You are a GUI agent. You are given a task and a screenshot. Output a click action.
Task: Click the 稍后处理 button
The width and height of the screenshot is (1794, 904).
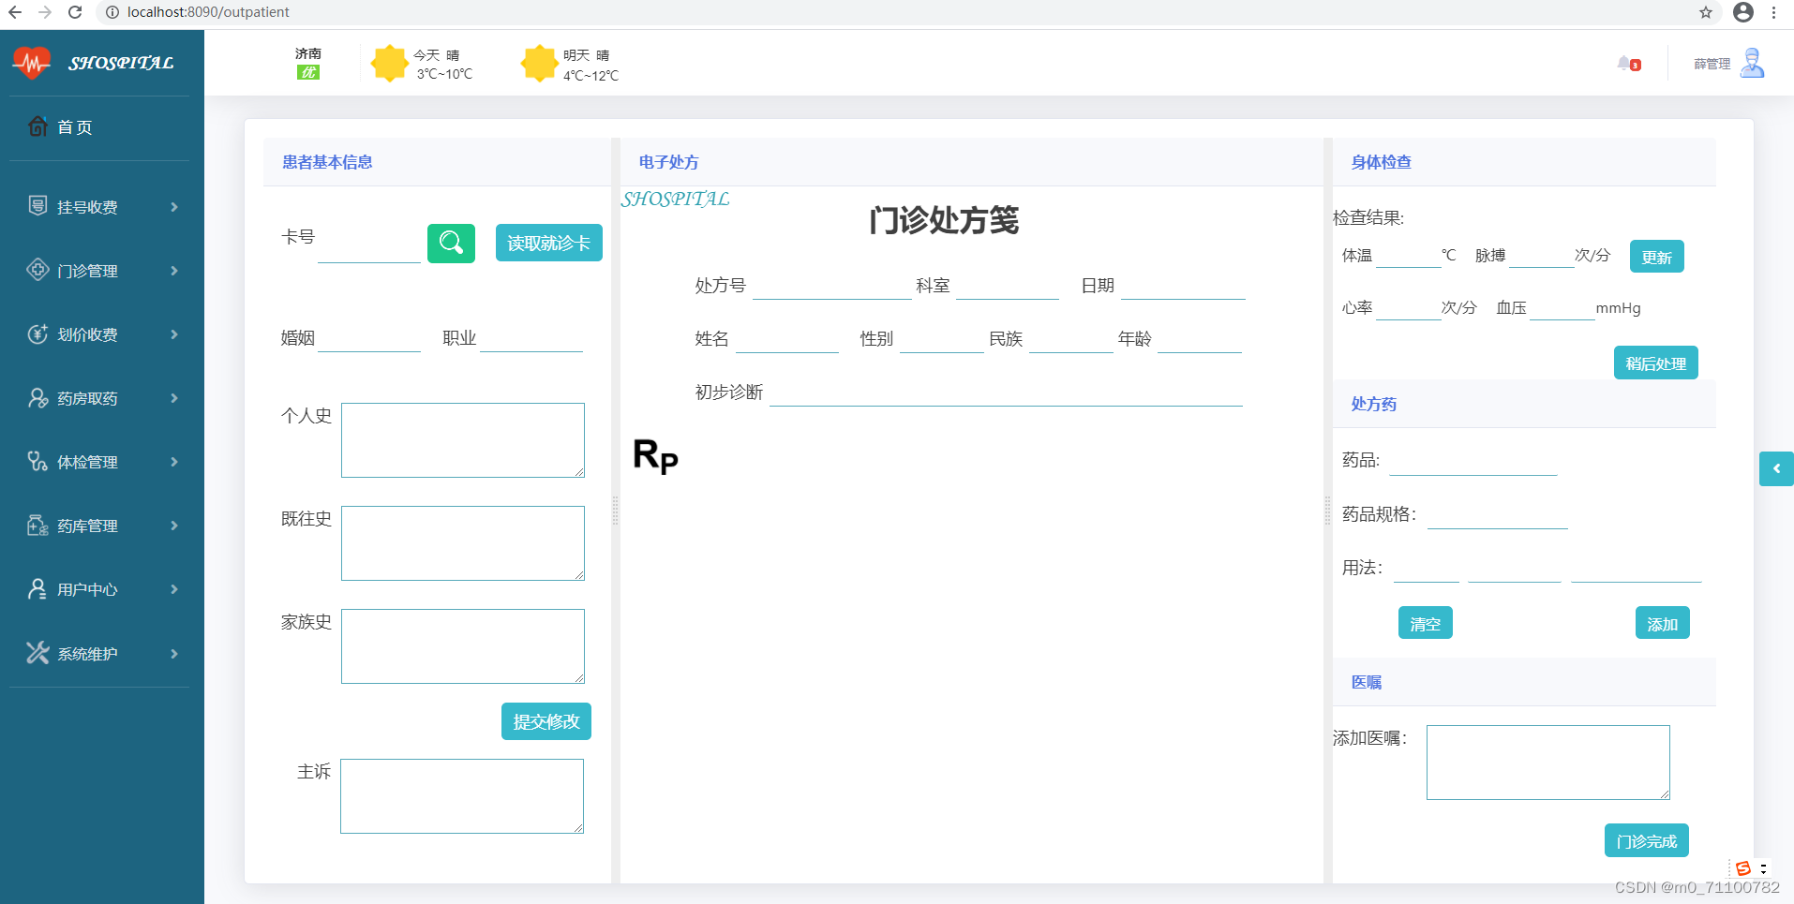pyautogui.click(x=1656, y=363)
